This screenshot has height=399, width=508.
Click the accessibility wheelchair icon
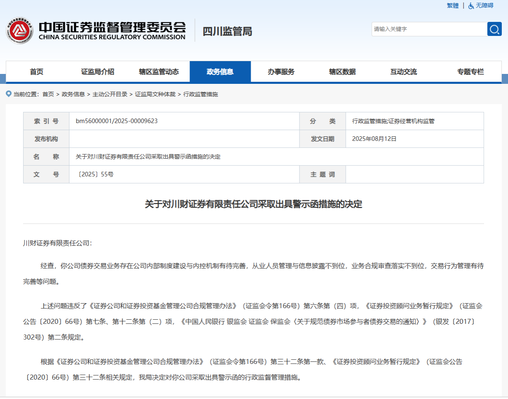coord(471,6)
